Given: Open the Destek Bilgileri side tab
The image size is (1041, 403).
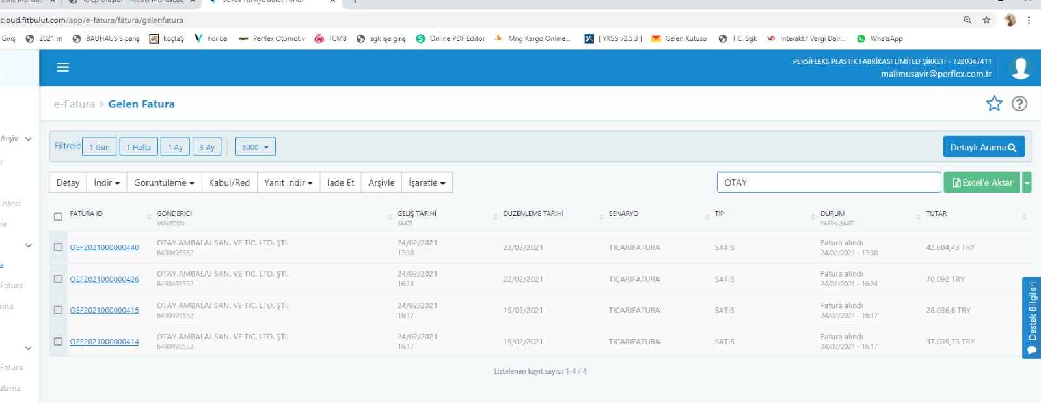Looking at the screenshot, I should click(1032, 318).
